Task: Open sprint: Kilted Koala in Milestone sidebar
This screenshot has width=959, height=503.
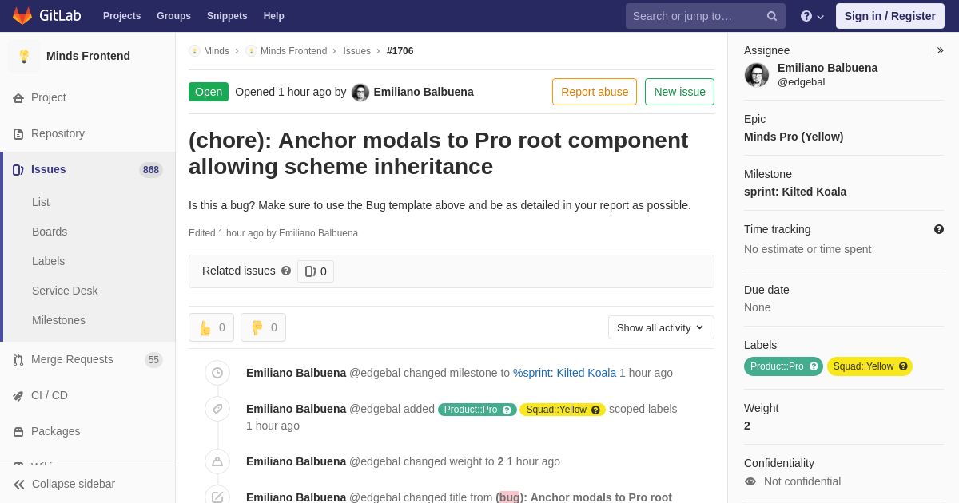Action: click(x=795, y=192)
